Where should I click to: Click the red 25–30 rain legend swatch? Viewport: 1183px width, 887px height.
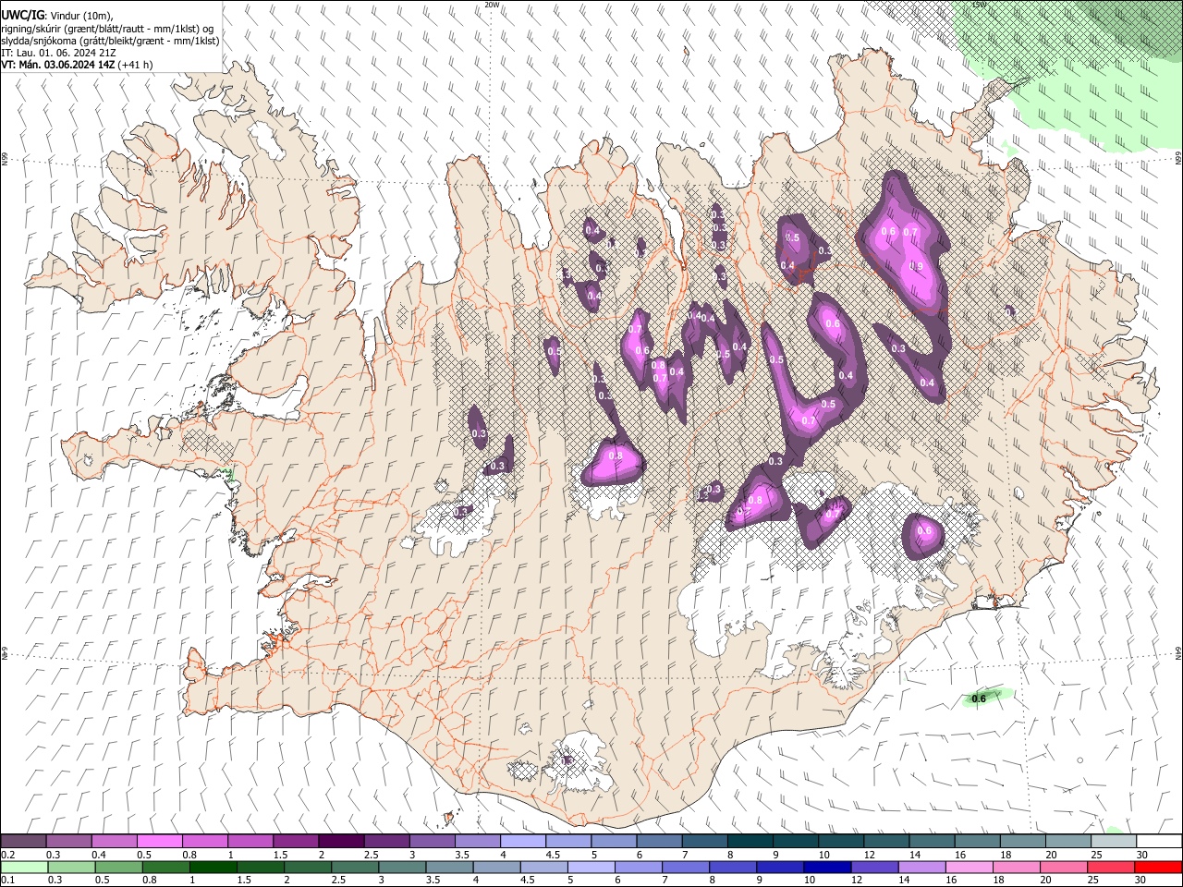point(1110,867)
